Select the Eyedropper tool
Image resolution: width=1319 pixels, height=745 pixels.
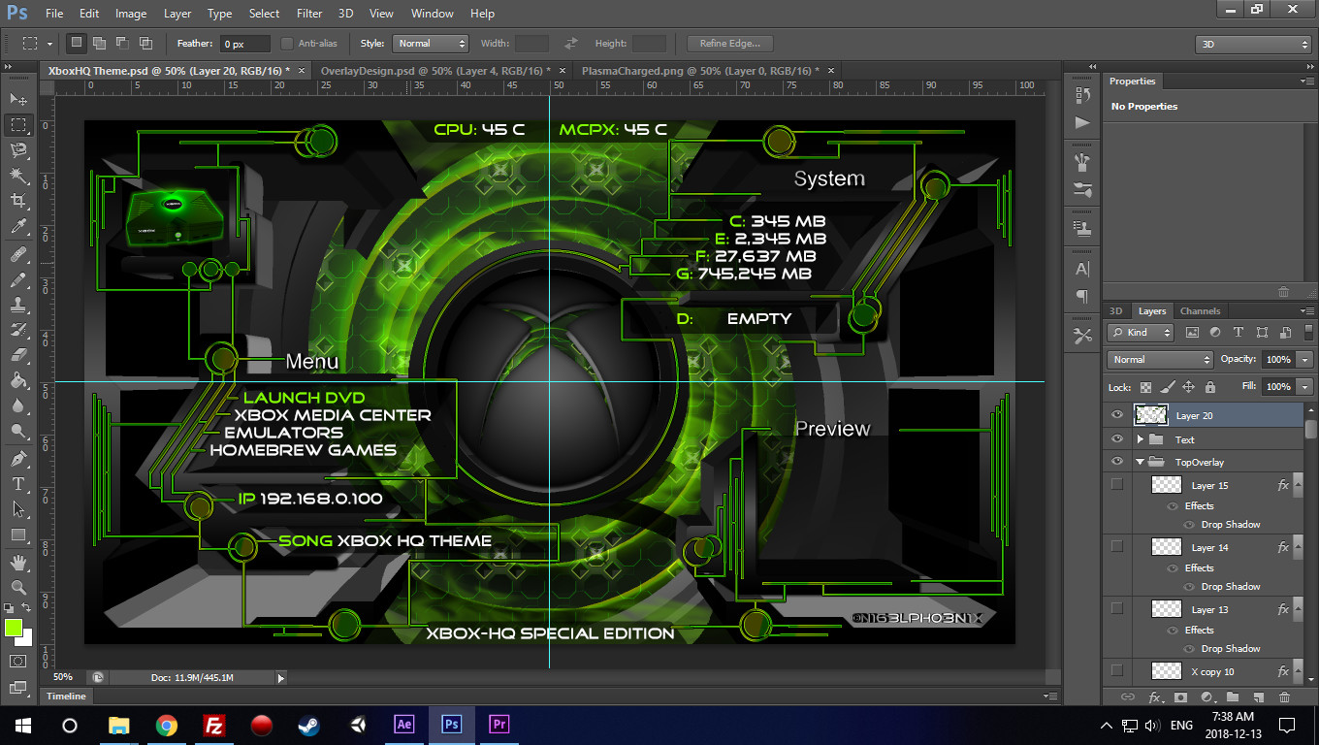(18, 227)
